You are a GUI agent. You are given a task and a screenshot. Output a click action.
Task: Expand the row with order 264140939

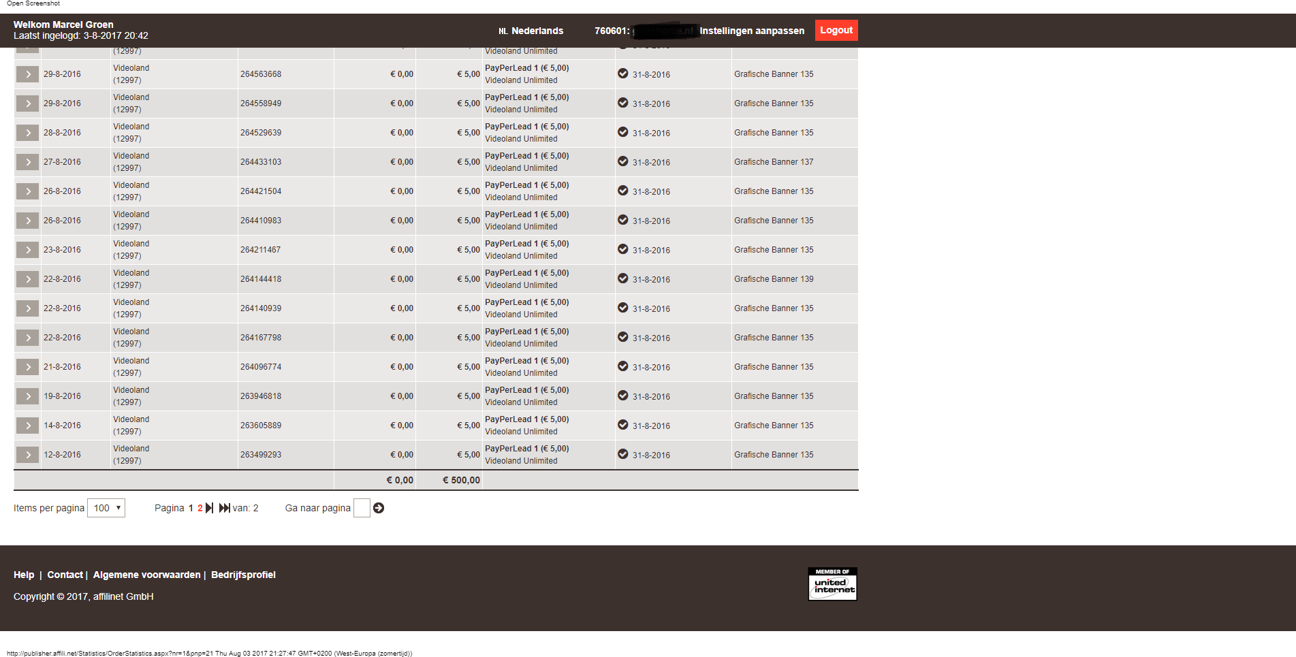point(27,308)
